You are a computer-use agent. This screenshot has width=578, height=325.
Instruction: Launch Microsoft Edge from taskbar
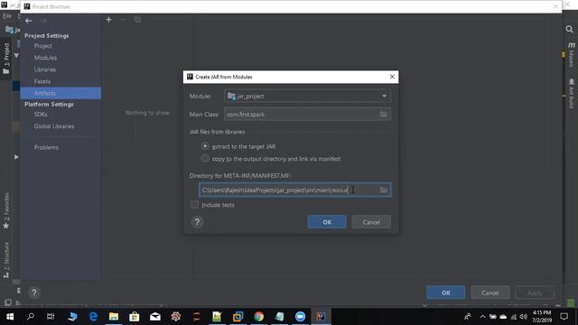93,317
